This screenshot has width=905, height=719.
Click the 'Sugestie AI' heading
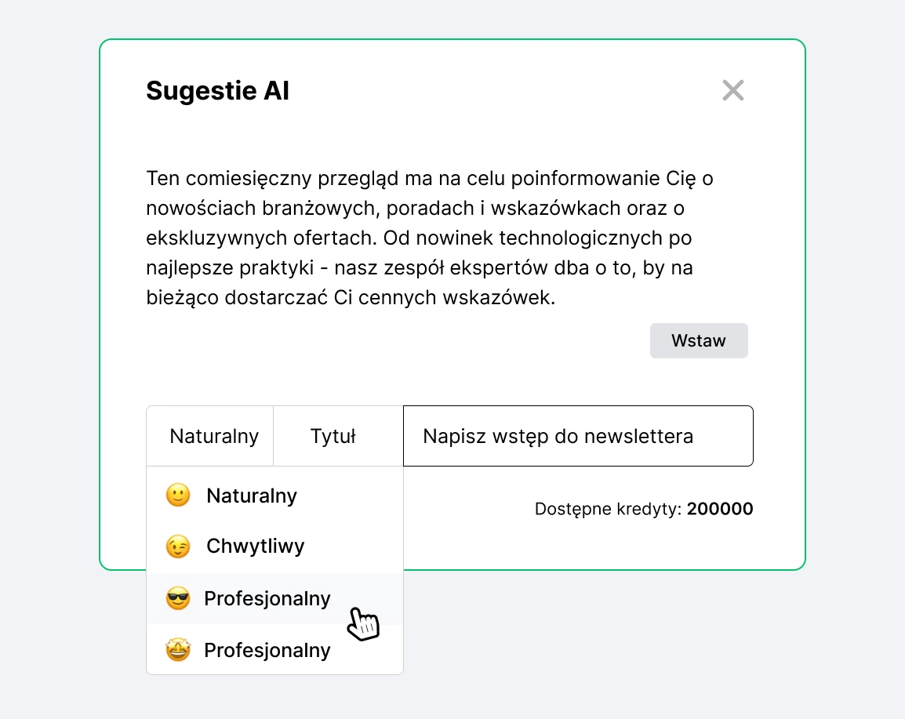point(217,92)
